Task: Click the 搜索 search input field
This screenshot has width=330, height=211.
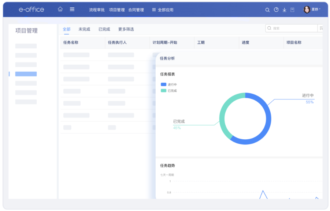Action: click(x=293, y=28)
